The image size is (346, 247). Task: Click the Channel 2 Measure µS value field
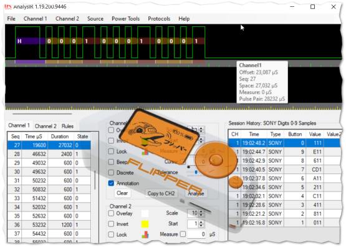tap(197, 234)
